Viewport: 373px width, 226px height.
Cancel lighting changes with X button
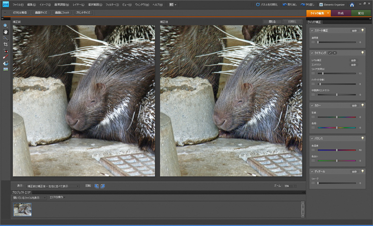[334, 53]
